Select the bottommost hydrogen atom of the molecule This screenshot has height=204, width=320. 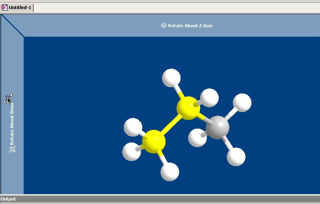[x=170, y=172]
